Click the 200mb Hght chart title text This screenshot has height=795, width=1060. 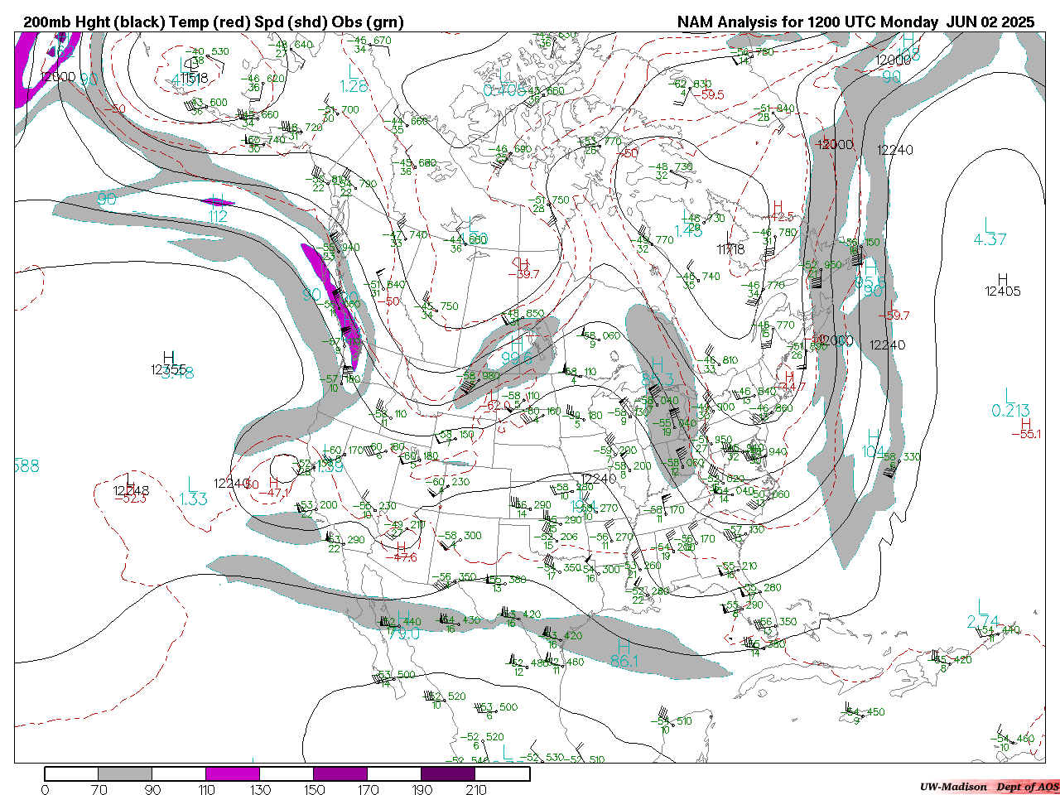(214, 22)
